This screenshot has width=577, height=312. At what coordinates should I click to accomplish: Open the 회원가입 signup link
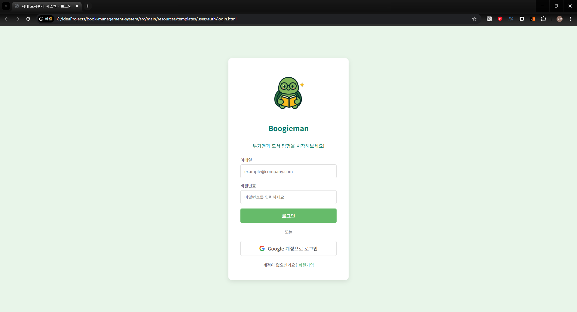(306, 265)
